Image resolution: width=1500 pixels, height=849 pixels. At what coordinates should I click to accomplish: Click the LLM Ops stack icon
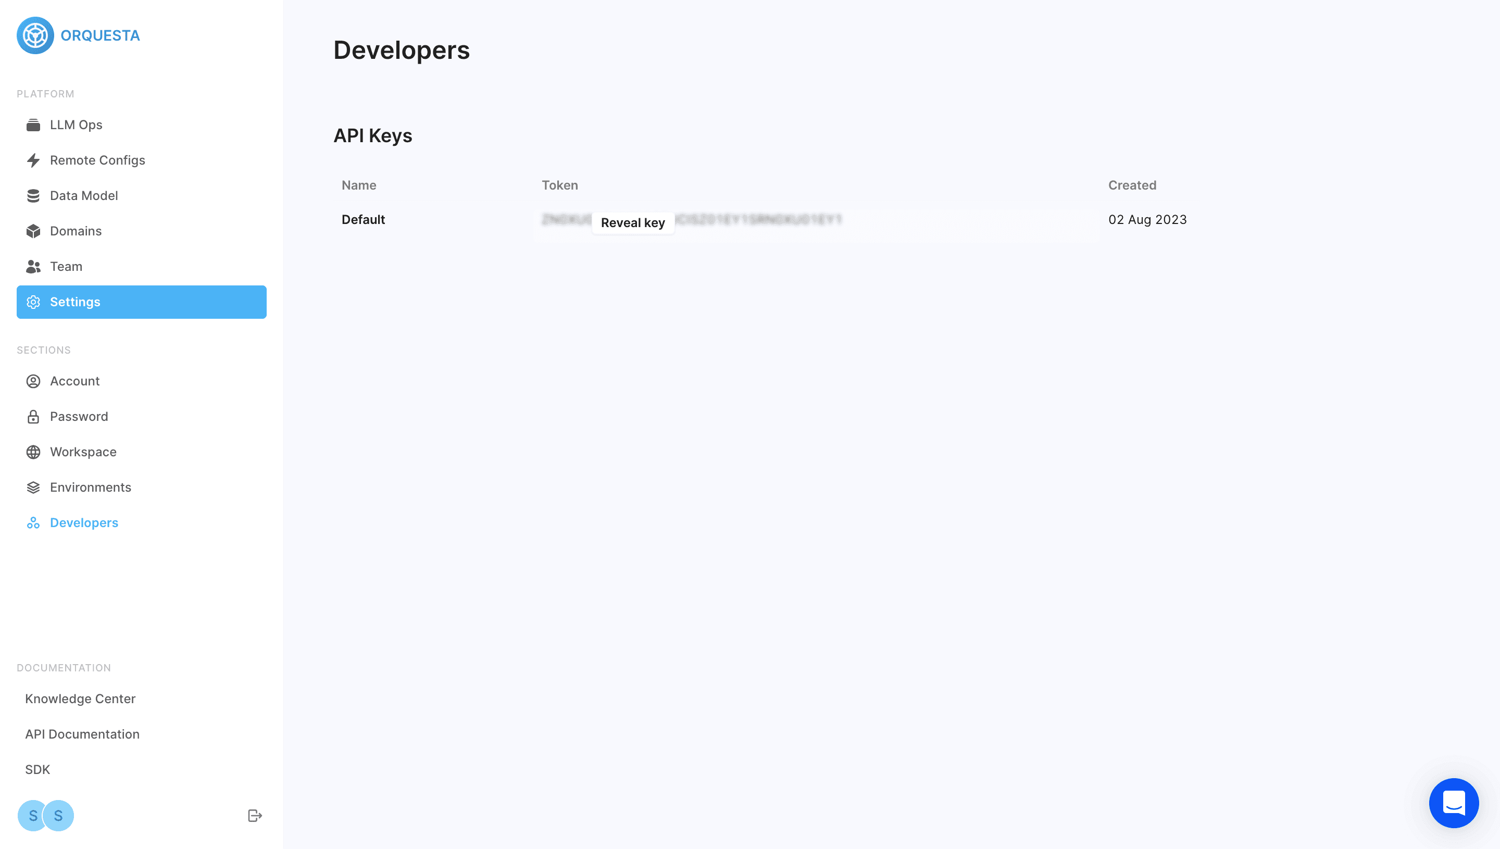[x=33, y=125]
